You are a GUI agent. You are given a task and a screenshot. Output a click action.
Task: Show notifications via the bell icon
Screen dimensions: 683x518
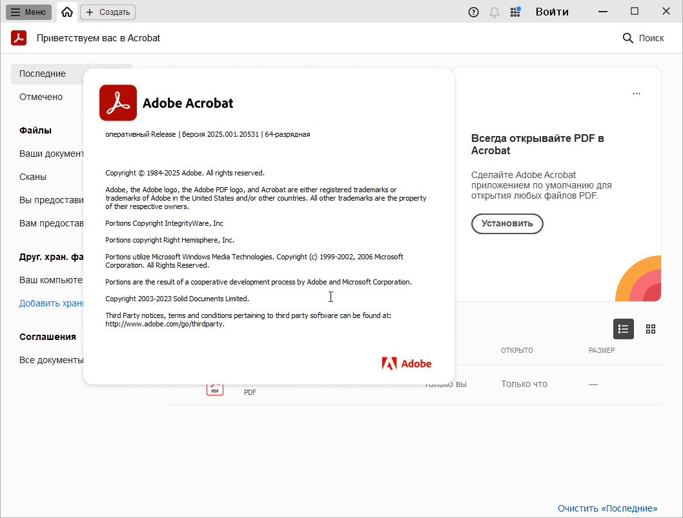click(494, 12)
